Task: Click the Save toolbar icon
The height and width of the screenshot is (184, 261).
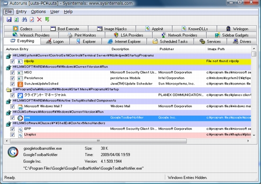Action: click(9, 19)
